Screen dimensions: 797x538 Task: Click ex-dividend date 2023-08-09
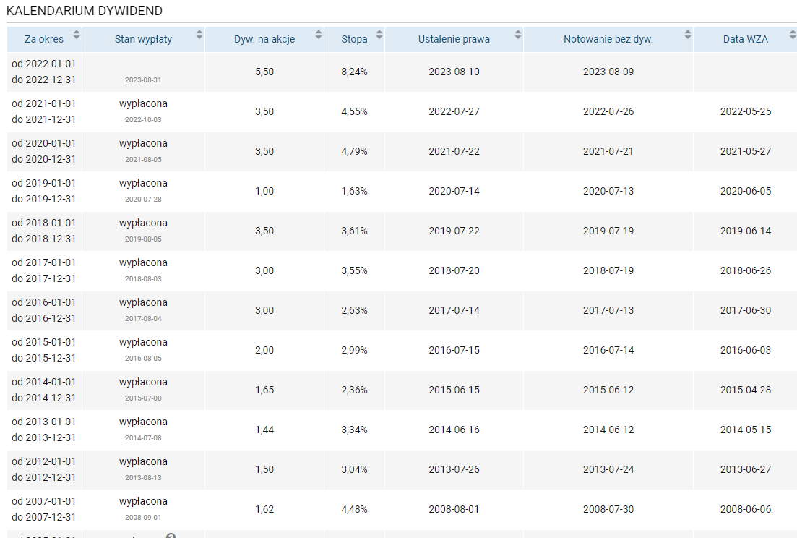[x=608, y=72]
